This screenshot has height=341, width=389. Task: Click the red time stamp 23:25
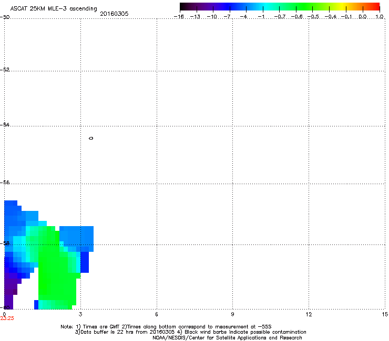[7, 318]
